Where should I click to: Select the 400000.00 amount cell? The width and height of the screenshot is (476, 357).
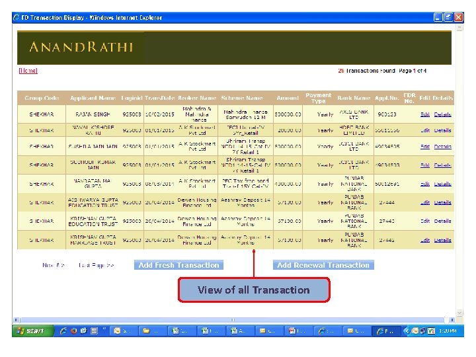[288, 184]
